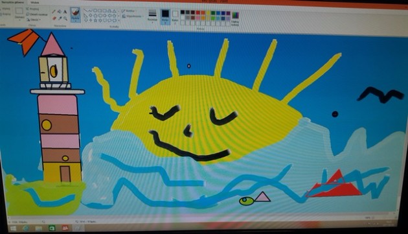Pick the five-point star shape

pyautogui.click(x=95, y=20)
